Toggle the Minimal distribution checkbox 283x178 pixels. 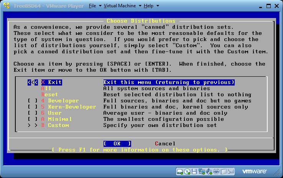pyautogui.click(x=33, y=119)
